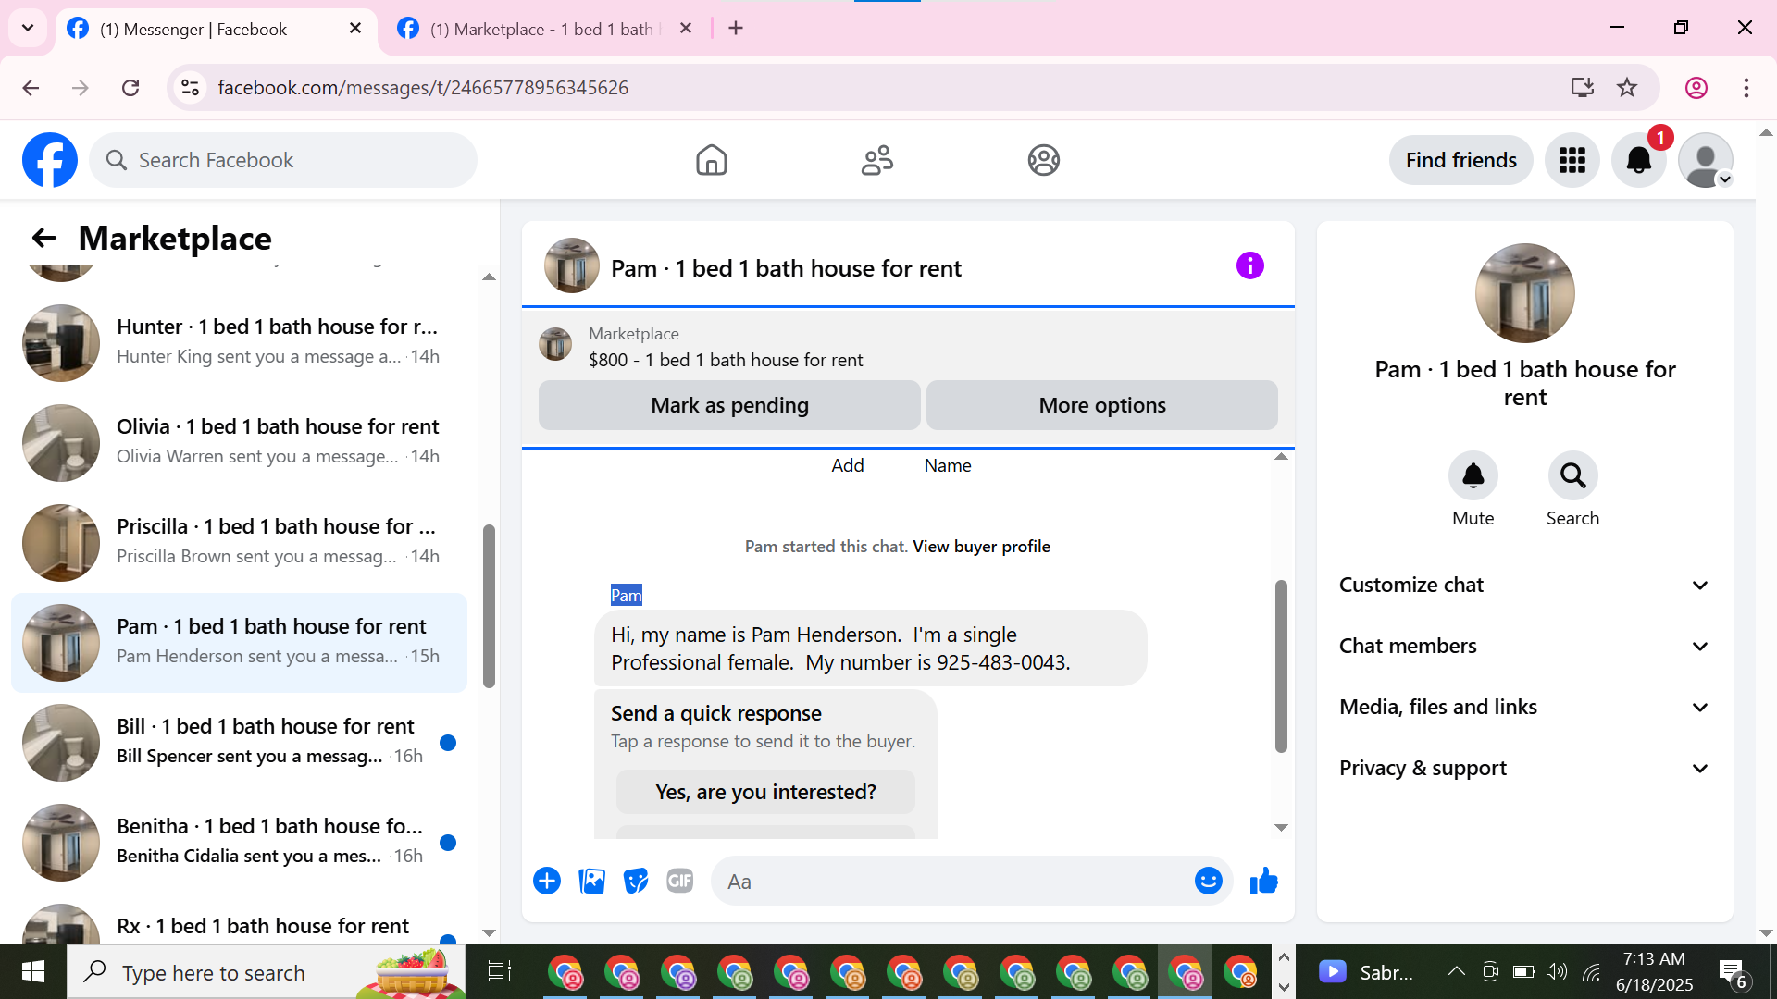This screenshot has width=1777, height=999.
Task: Click the Aa message input field
Action: pyautogui.click(x=953, y=881)
